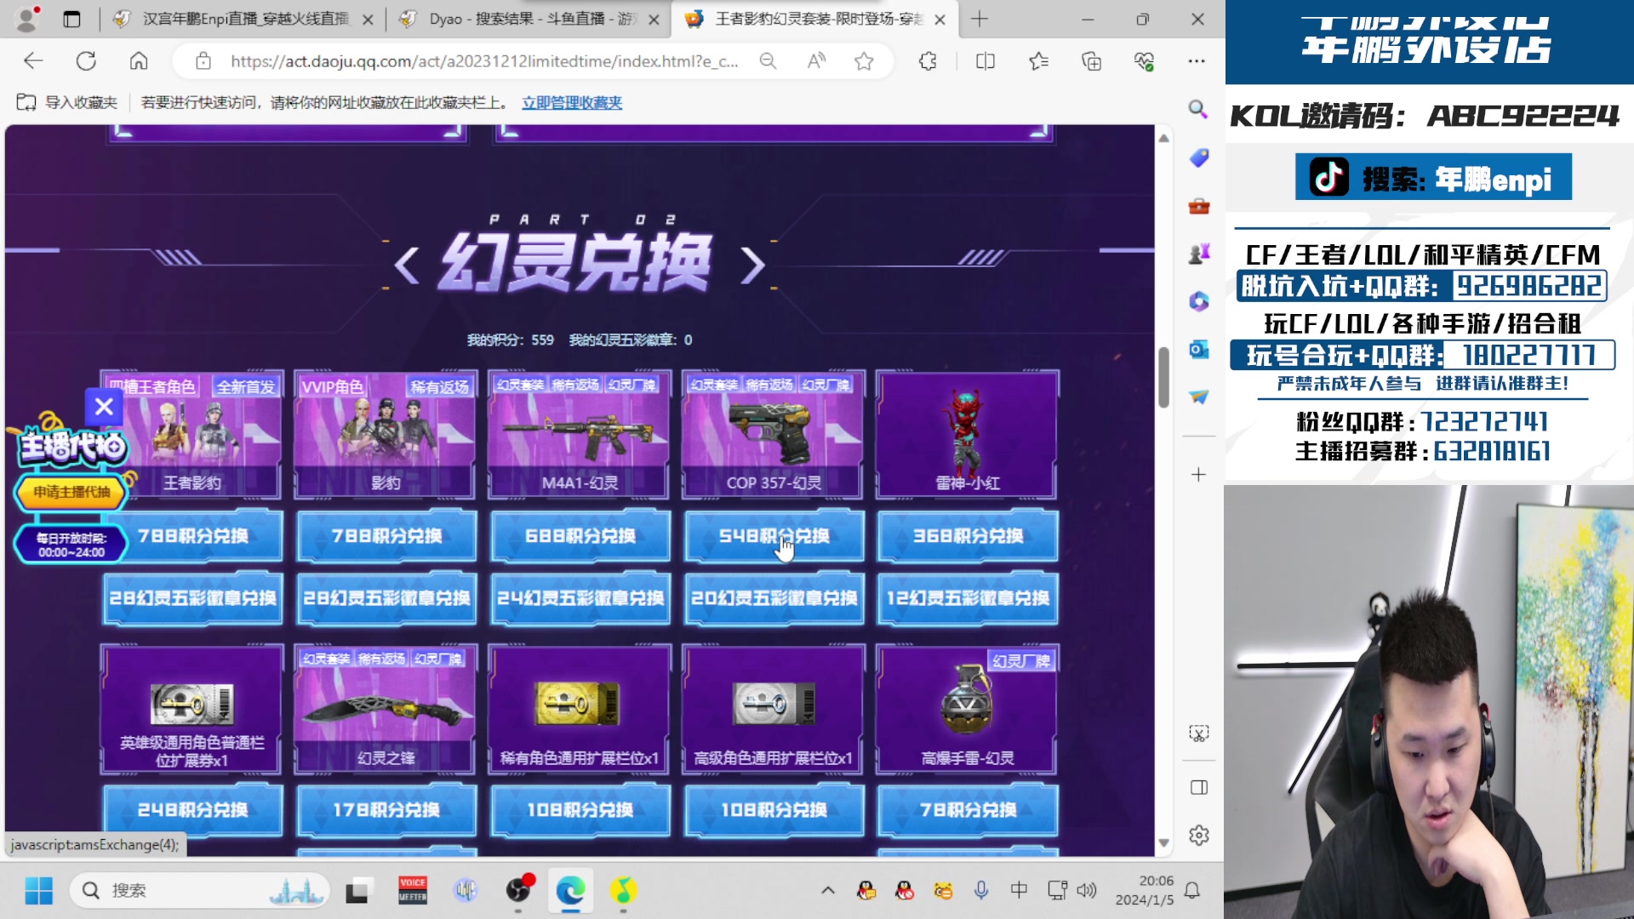Select M4A1-幻灵 item thumbnail
The height and width of the screenshot is (919, 1634).
click(580, 435)
